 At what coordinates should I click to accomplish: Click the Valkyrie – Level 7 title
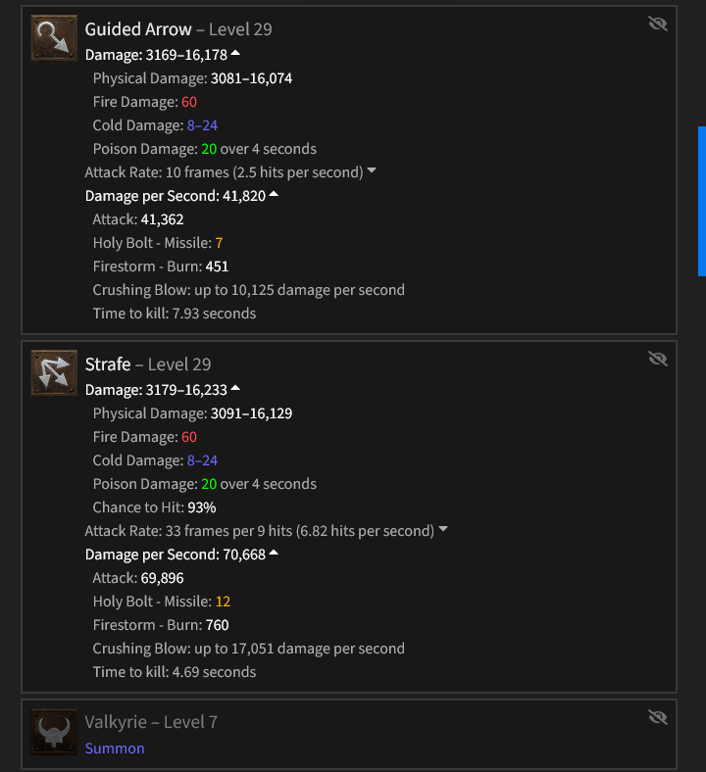(151, 723)
